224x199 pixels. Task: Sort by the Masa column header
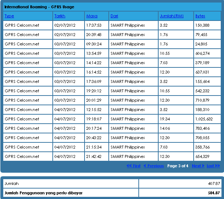92,16
